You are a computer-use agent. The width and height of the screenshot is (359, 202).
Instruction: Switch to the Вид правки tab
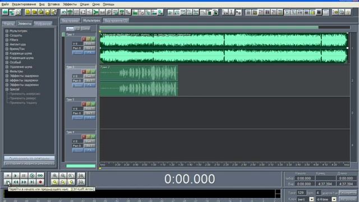point(70,21)
